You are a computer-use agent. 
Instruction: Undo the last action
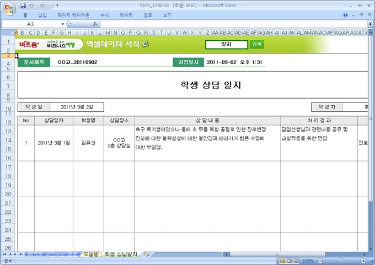pyautogui.click(x=31, y=6)
